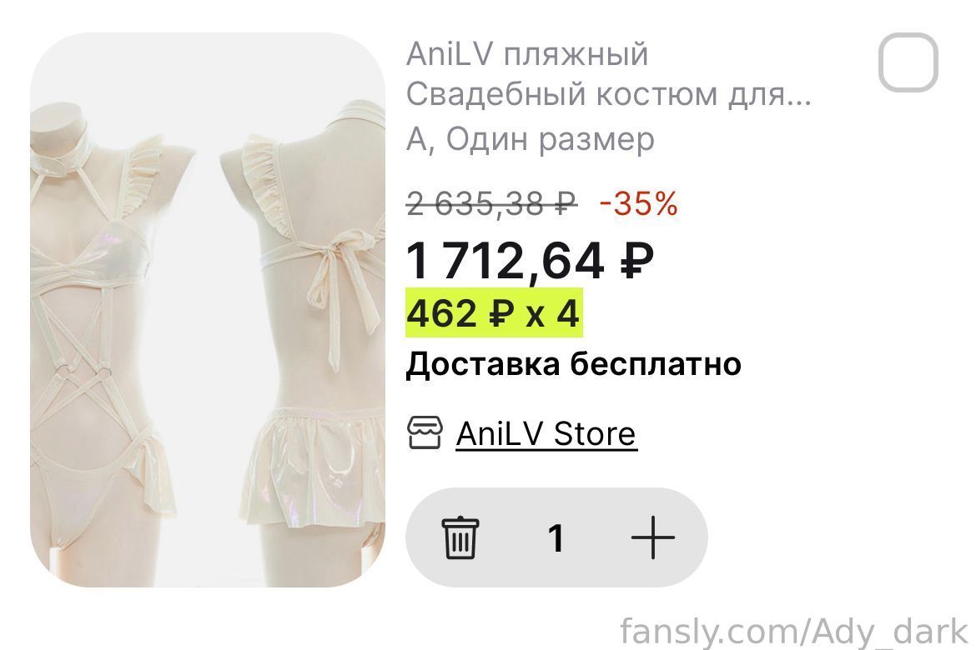This screenshot has width=976, height=650.
Task: Tick the item selection checkbox
Action: coord(908,62)
